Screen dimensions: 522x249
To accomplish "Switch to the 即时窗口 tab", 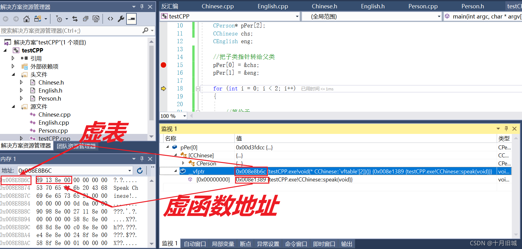I will (x=324, y=244).
